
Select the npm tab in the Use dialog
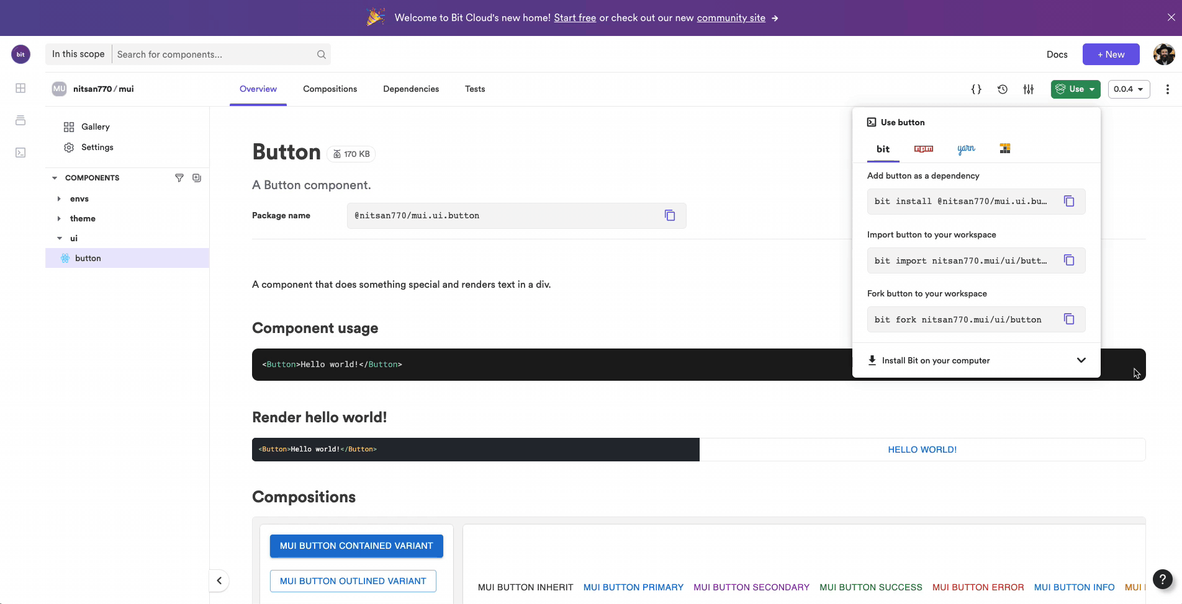(x=923, y=149)
